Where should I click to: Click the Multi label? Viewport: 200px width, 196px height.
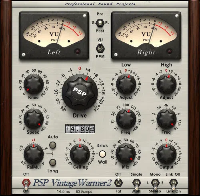(x=137, y=191)
